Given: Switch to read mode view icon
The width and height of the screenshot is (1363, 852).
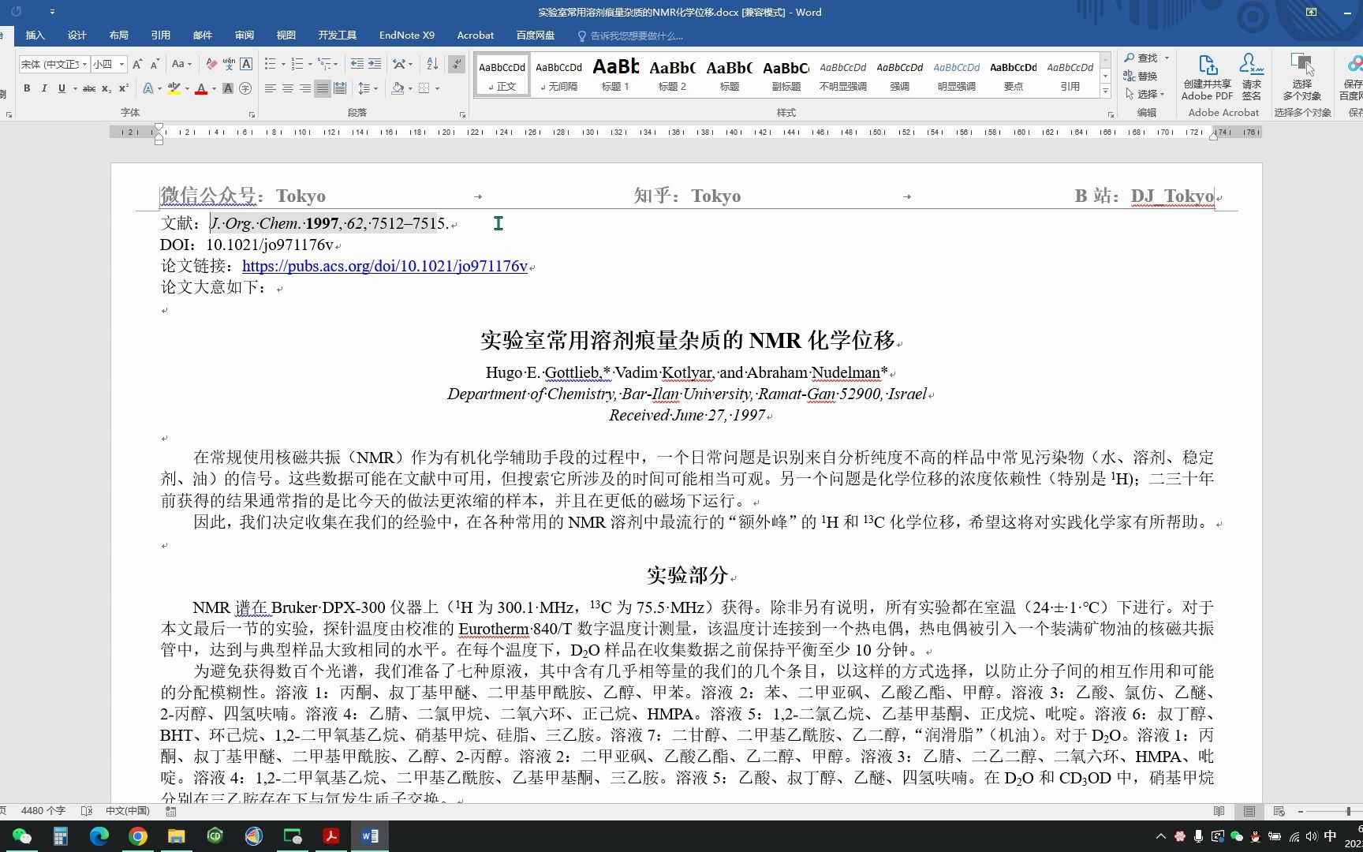Looking at the screenshot, I should point(1219,811).
